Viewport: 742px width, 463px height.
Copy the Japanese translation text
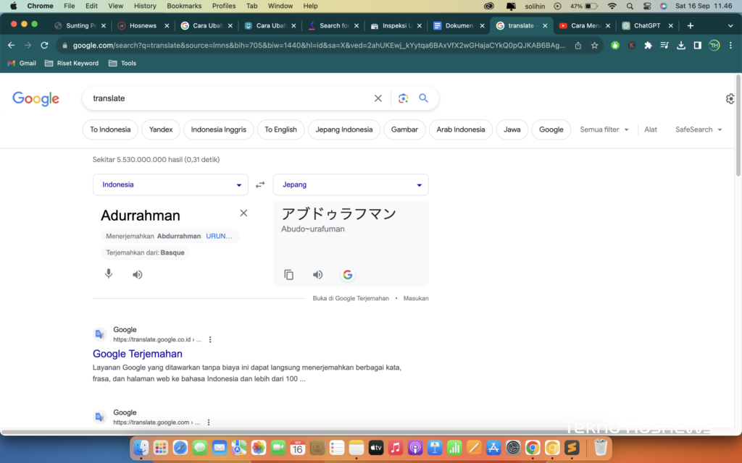point(289,274)
